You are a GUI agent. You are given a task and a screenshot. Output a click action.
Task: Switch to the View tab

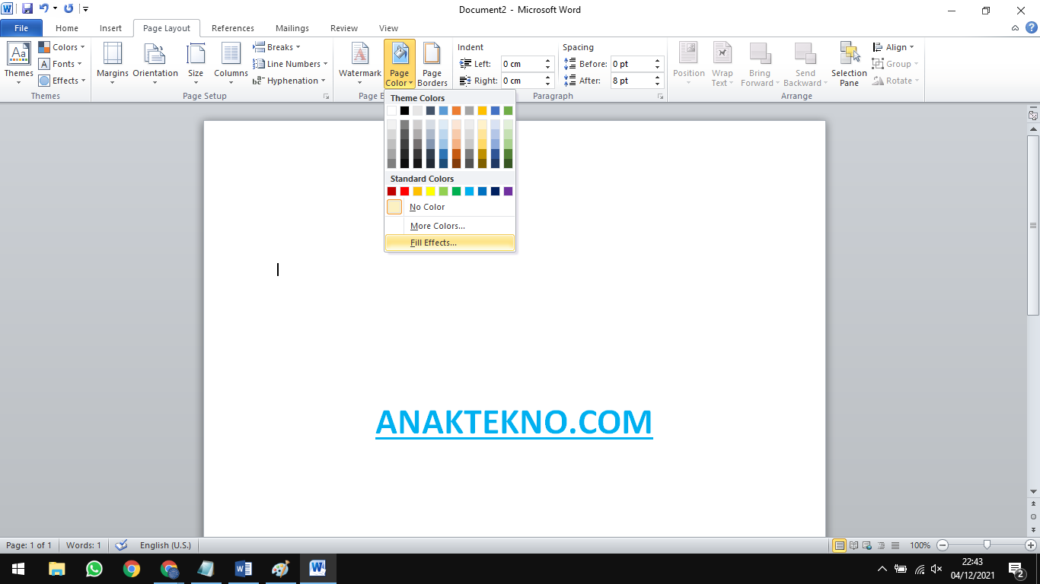pyautogui.click(x=388, y=28)
